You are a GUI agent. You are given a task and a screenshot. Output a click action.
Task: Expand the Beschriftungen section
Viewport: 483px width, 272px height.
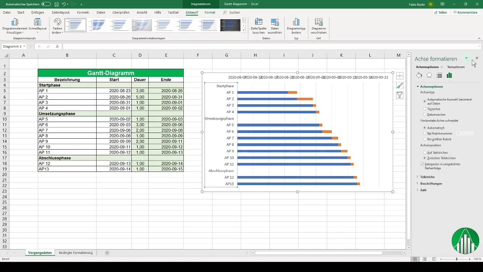(x=418, y=184)
